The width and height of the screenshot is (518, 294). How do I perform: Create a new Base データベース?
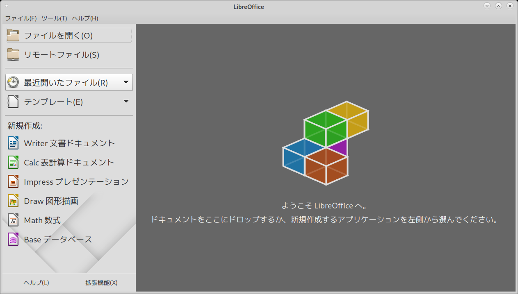point(58,240)
